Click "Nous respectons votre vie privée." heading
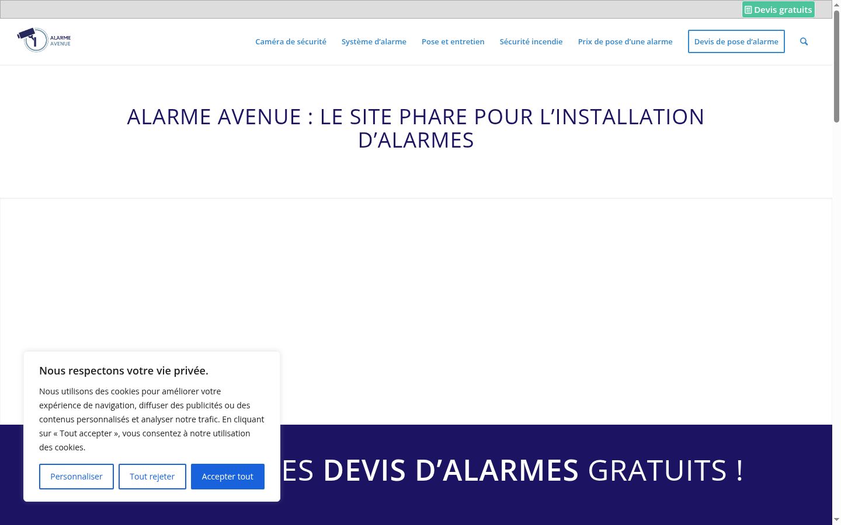 pos(124,370)
